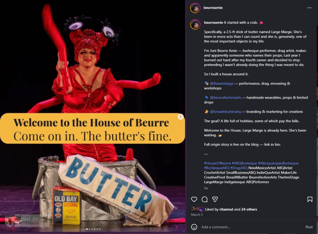Open the @beurrefectionarts mention link
The width and height of the screenshot is (318, 234).
[x=225, y=97]
